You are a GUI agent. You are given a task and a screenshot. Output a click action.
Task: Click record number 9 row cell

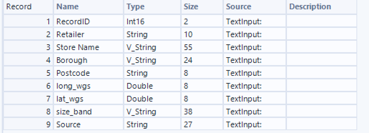point(28,124)
